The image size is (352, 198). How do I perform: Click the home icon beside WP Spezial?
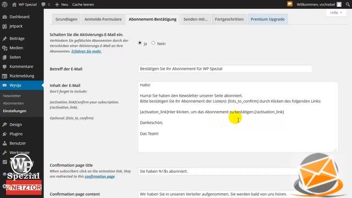[x=14, y=4]
